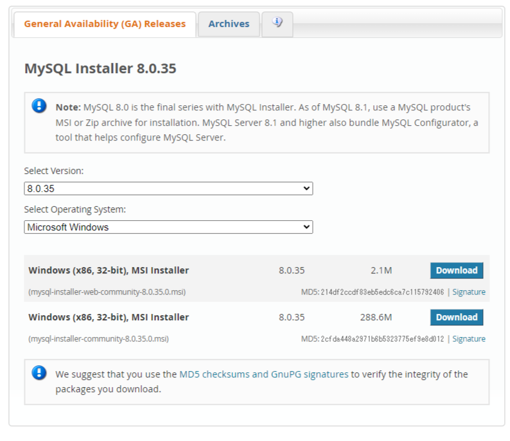The width and height of the screenshot is (510, 441).
Task: Open the Select Version dropdown
Action: [168, 189]
